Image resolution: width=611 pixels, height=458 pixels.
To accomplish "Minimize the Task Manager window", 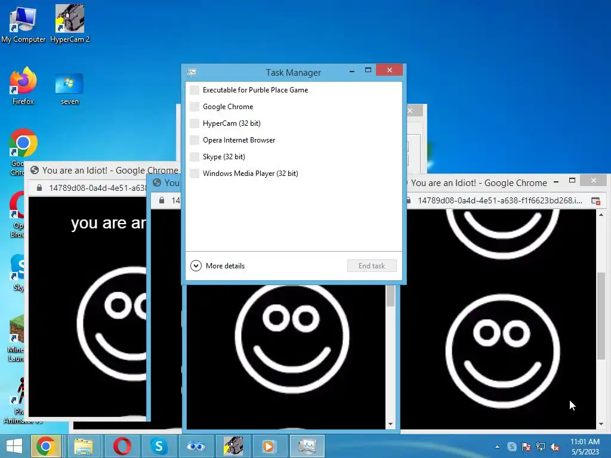I will coord(352,71).
